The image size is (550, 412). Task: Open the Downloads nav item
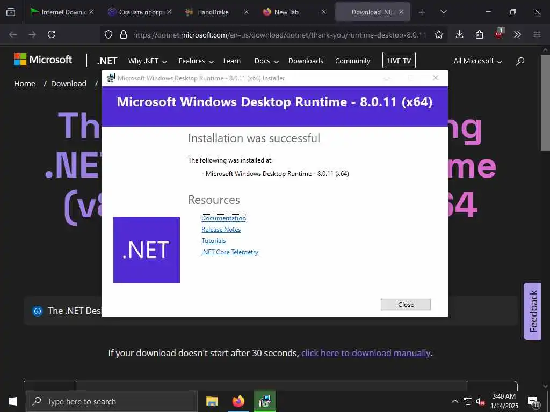click(306, 61)
